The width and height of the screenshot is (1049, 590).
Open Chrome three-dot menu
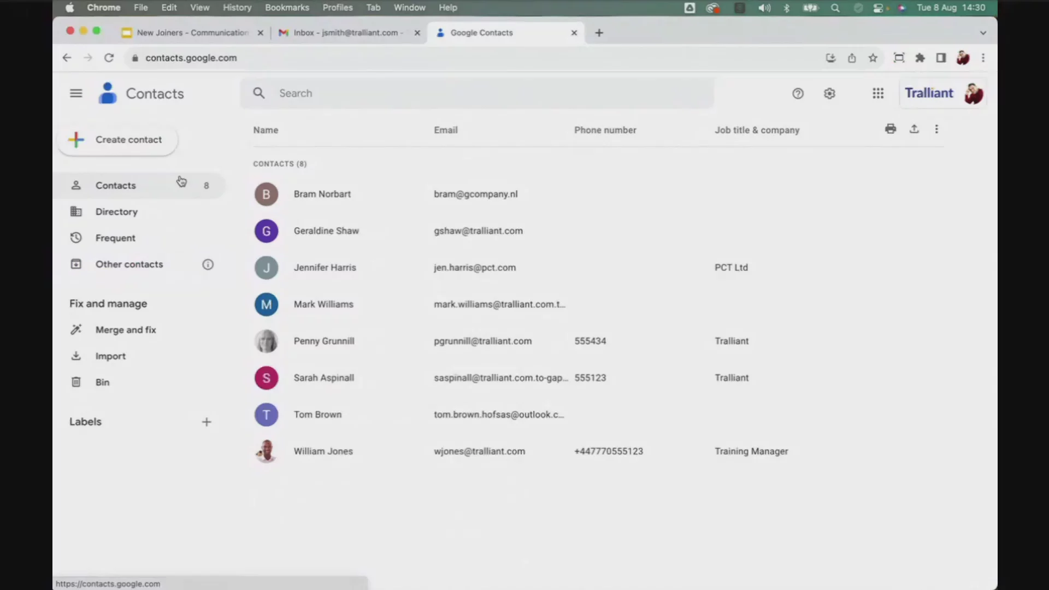coord(983,58)
